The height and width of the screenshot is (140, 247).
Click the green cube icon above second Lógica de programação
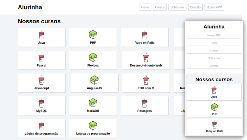[x=93, y=126]
